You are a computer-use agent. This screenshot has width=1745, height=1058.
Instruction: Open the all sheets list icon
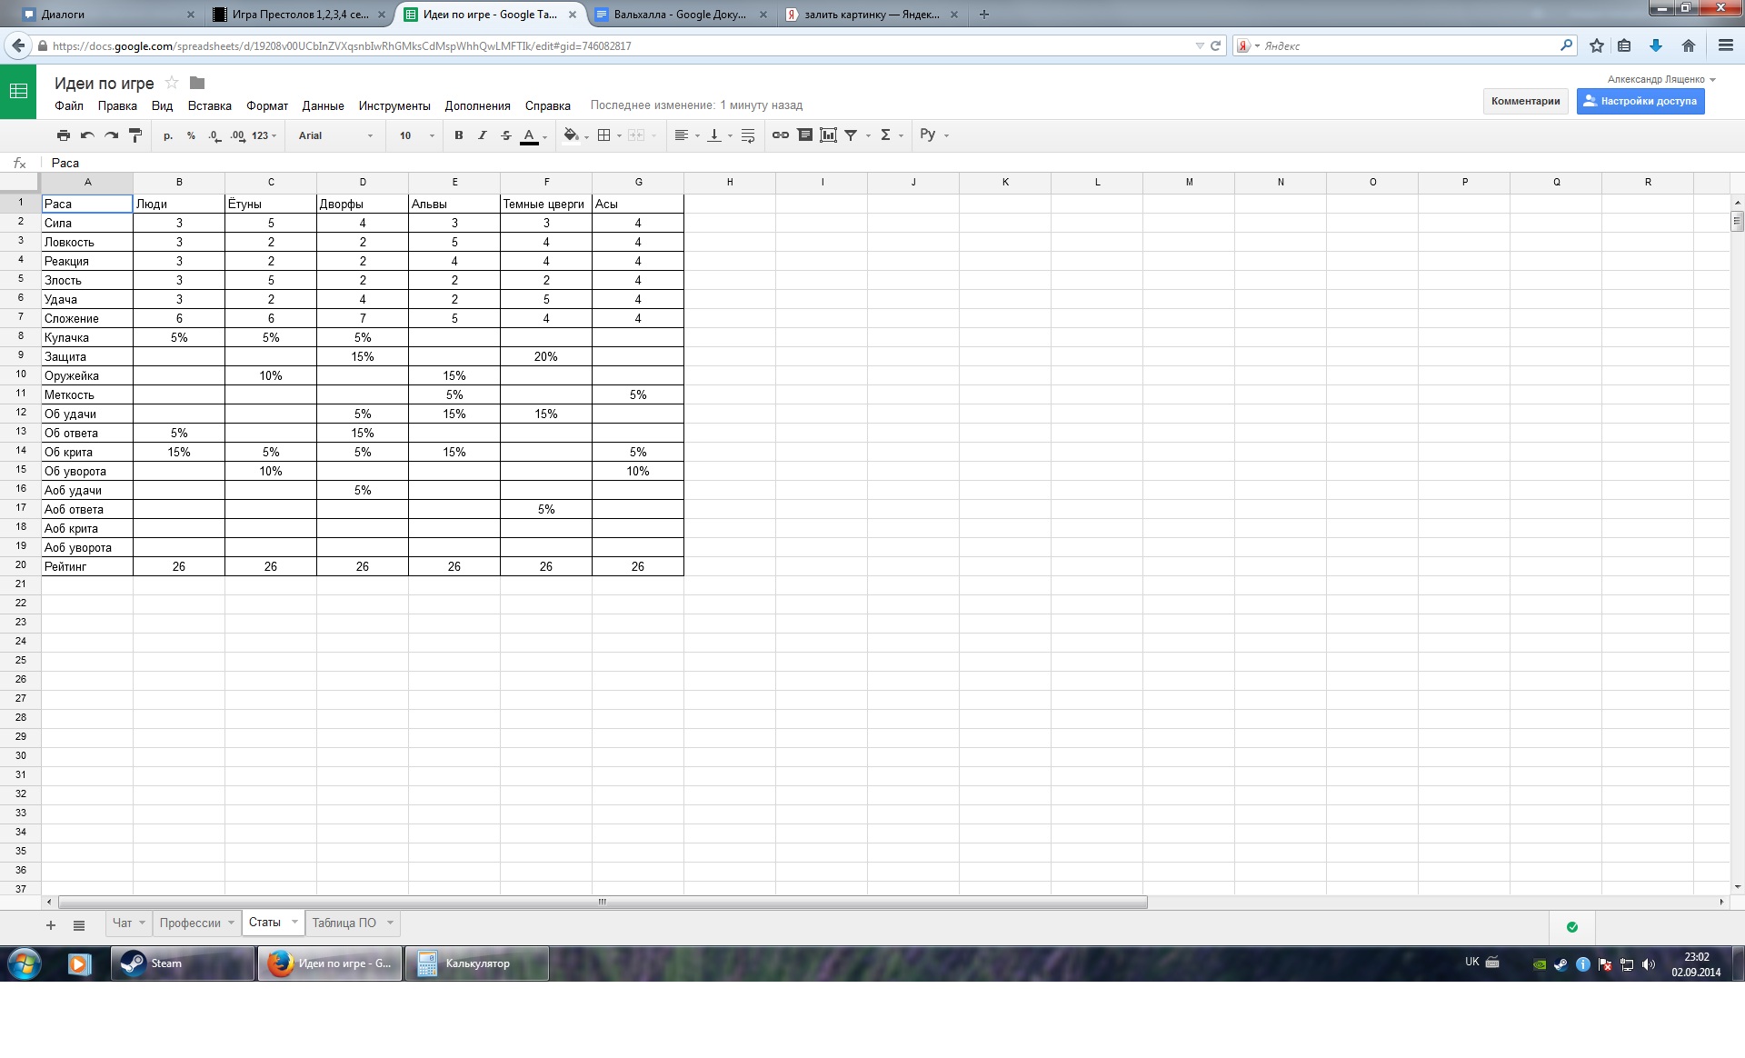(79, 925)
